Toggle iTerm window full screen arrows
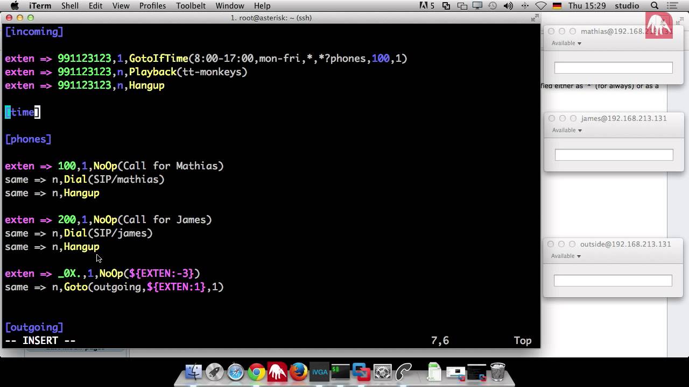Screen dimensions: 689x387 [535, 18]
